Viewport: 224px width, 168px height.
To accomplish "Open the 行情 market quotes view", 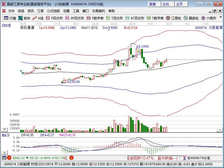I will click(x=10, y=18).
